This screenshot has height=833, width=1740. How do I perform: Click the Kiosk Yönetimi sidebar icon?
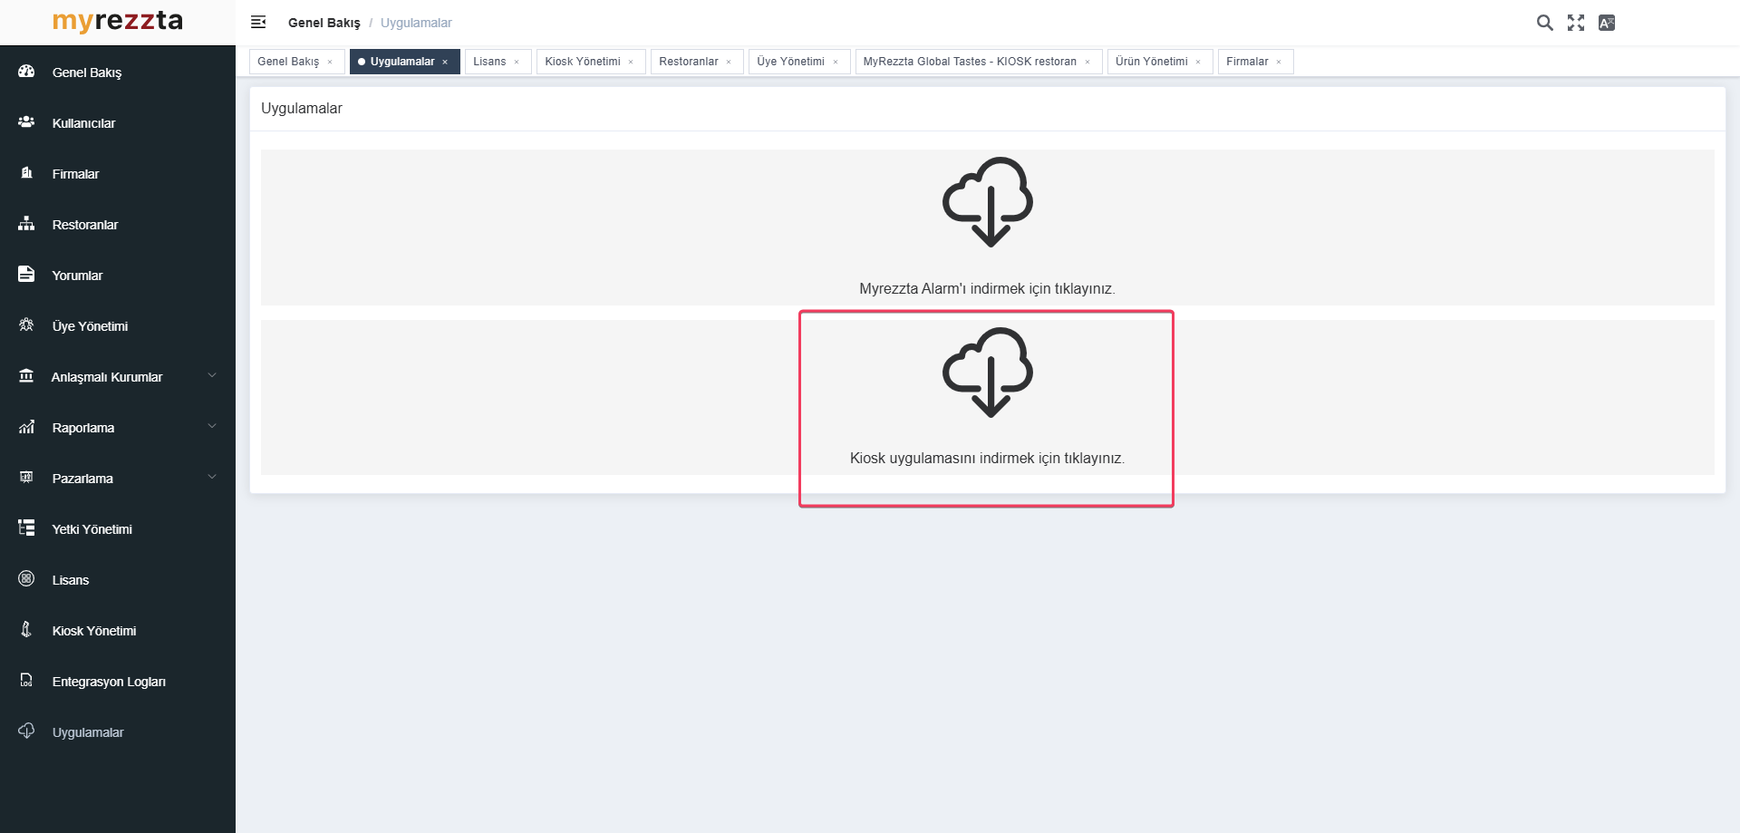pyautogui.click(x=26, y=630)
